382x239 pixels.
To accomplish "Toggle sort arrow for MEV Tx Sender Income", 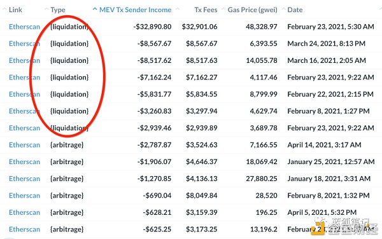I will click(x=95, y=10).
